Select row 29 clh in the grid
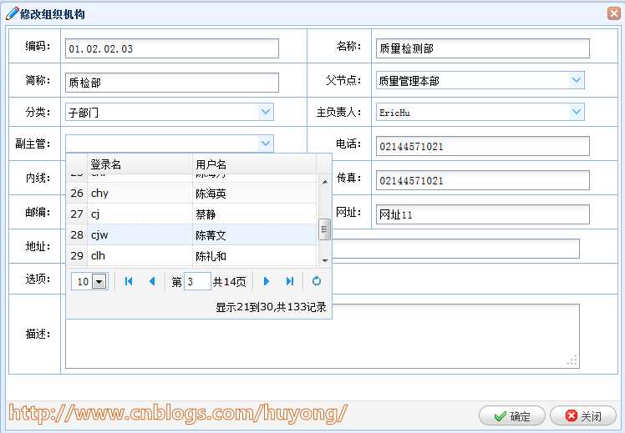625x433 pixels. point(191,255)
